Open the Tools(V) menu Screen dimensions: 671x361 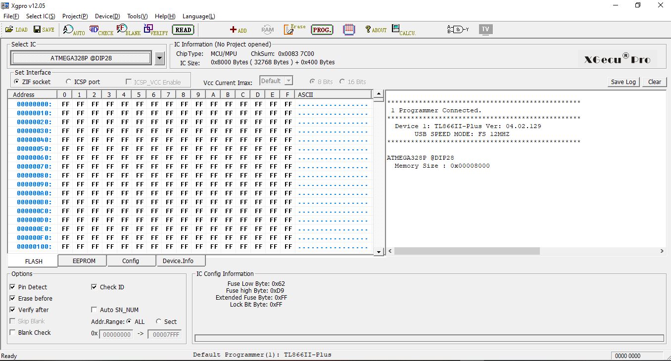pos(138,16)
